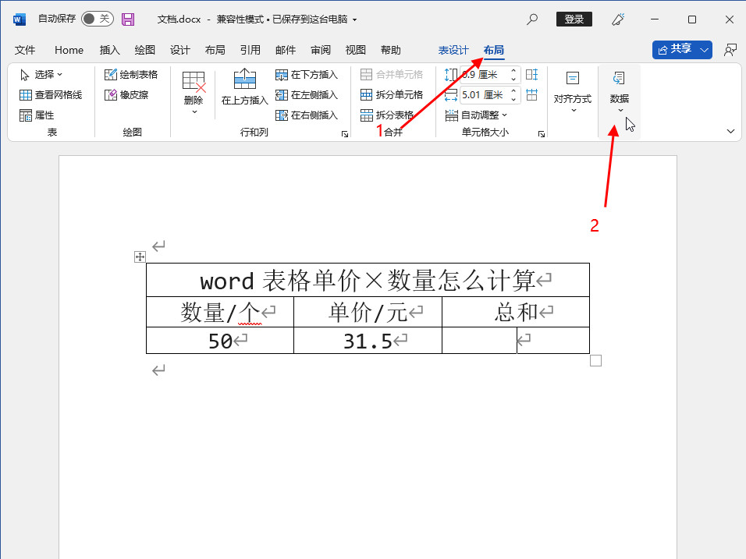Expand the 共享 button dropdown chevron
This screenshot has width=746, height=559.
click(704, 49)
